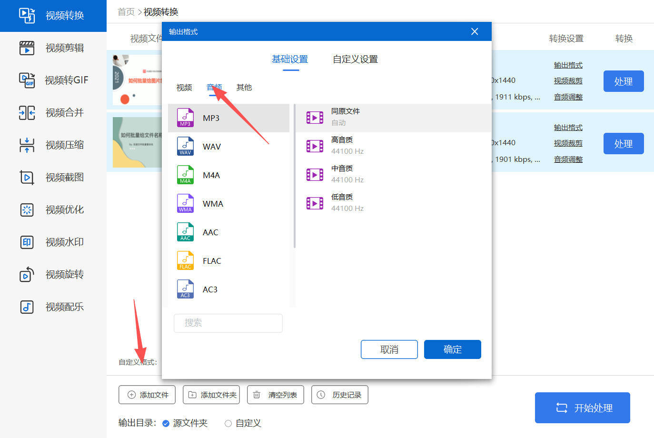Pick the WMA format

[228, 204]
